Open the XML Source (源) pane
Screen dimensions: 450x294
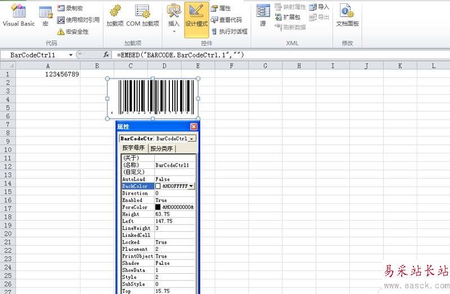[x=263, y=16]
